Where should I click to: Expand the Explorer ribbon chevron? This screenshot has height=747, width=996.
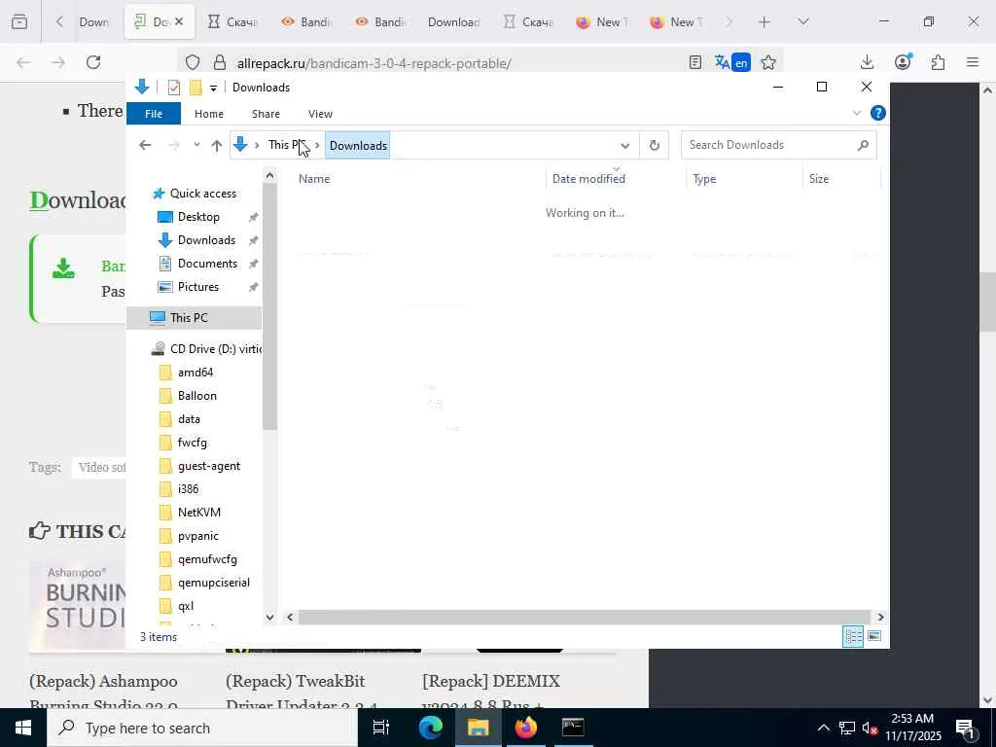click(x=856, y=113)
